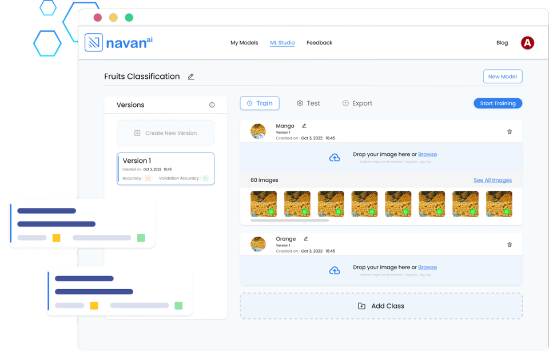Viewport: 549px width, 352px height.
Task: Click See All Images for Mango class
Action: click(x=492, y=179)
